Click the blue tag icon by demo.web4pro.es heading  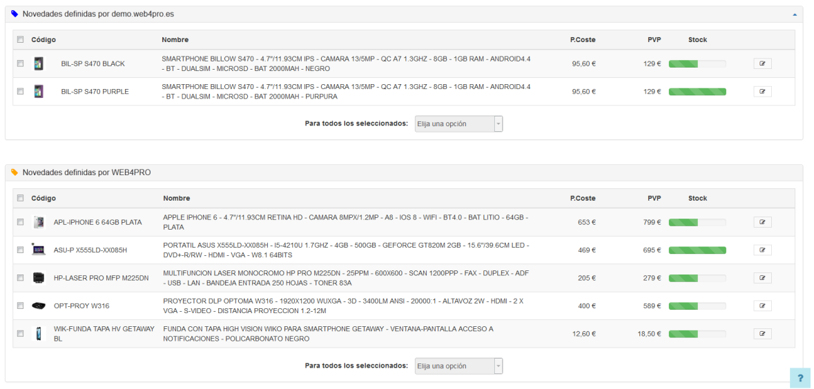tap(14, 14)
